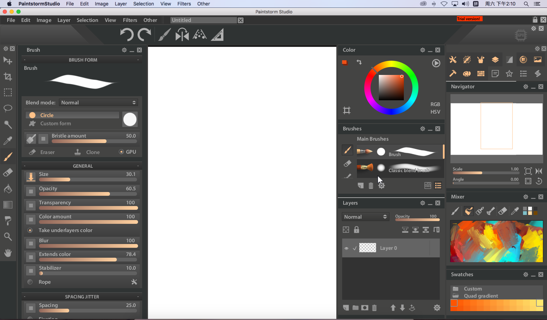This screenshot has width=547, height=320.
Task: Select the Hand pan tool
Action: [x=8, y=253]
